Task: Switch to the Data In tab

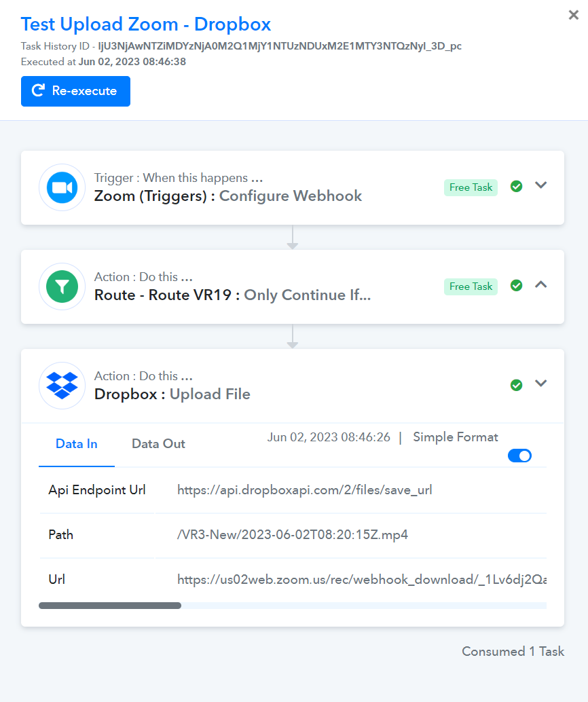Action: [x=77, y=444]
